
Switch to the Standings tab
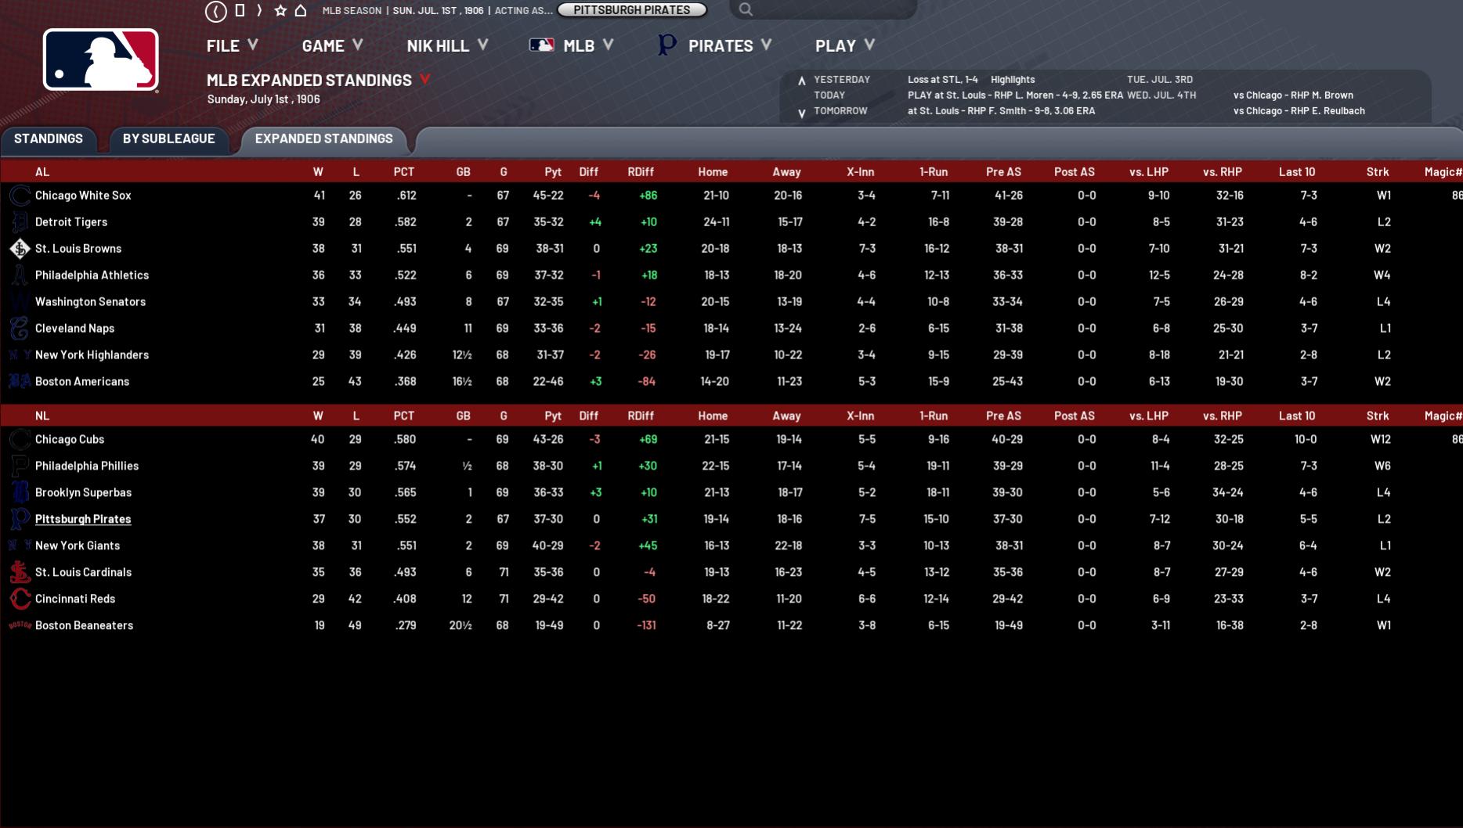[48, 139]
